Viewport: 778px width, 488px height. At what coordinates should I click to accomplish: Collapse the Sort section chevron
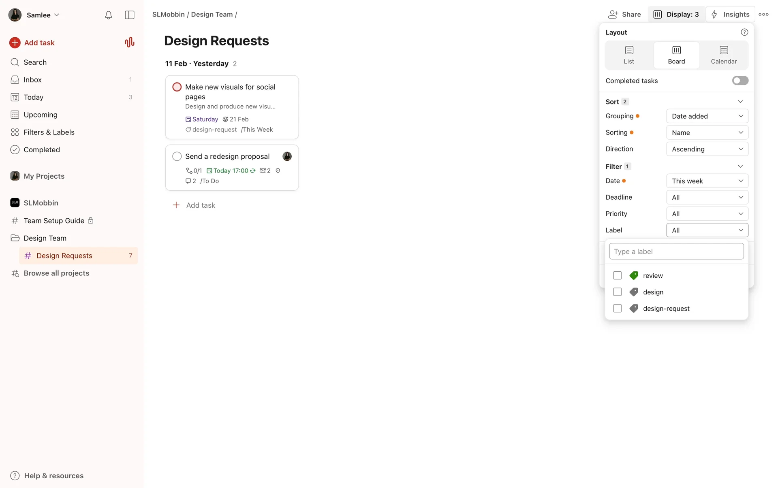click(740, 102)
